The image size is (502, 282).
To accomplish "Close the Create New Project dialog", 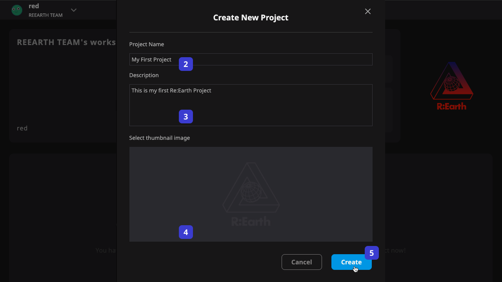I will pos(367,11).
